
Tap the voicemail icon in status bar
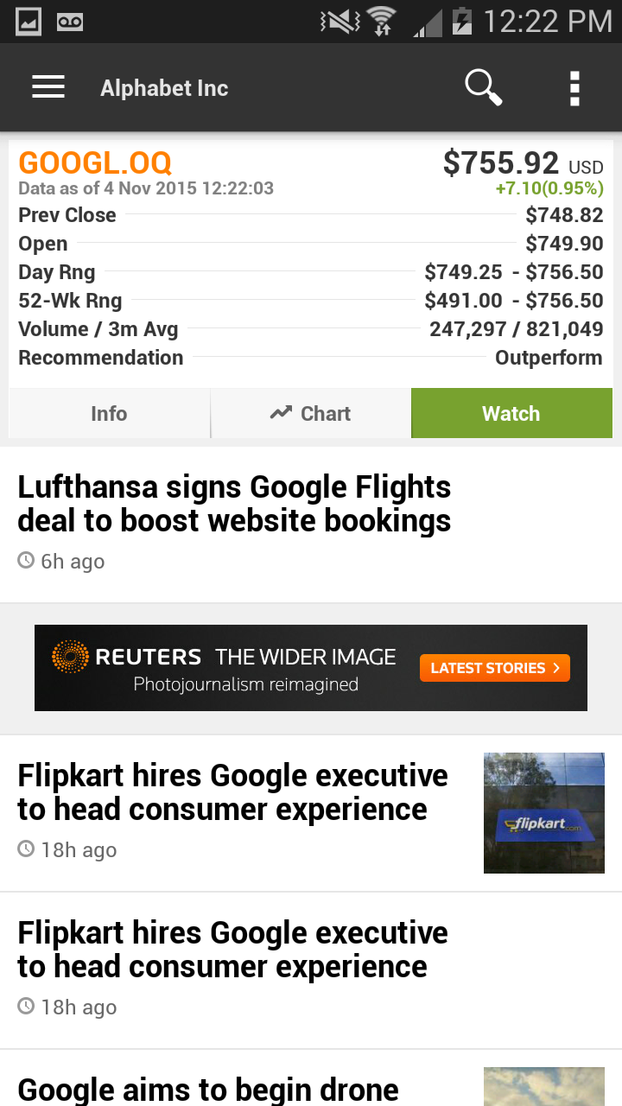[70, 22]
